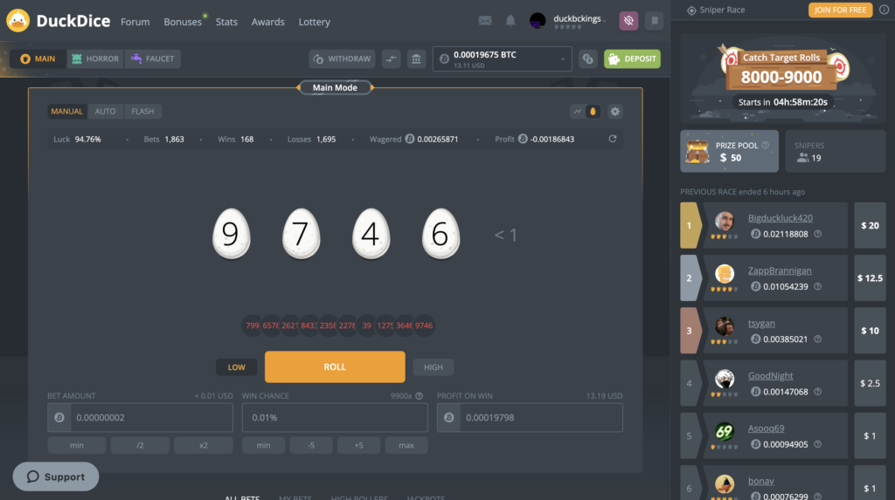Open Asooq69's profile link
The image size is (895, 500).
tap(766, 428)
